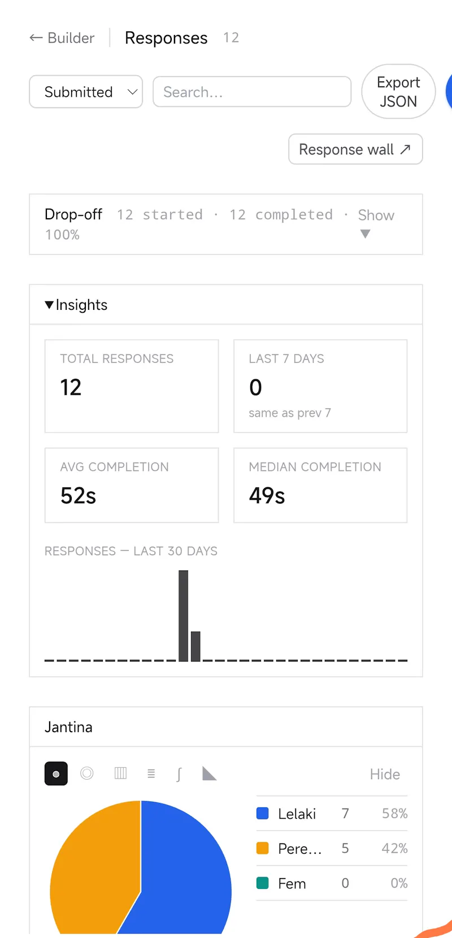Click Export JSON button
The height and width of the screenshot is (938, 452).
(x=398, y=92)
